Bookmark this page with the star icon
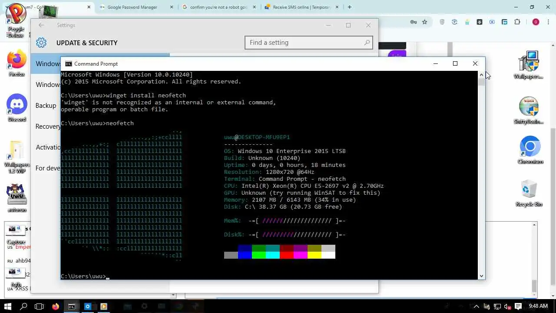Screen dimensions: 556x313 click(x=425, y=22)
